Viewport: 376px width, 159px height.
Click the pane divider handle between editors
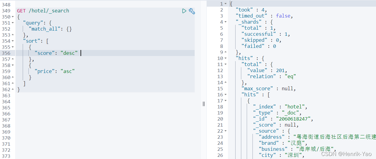[x=204, y=104]
